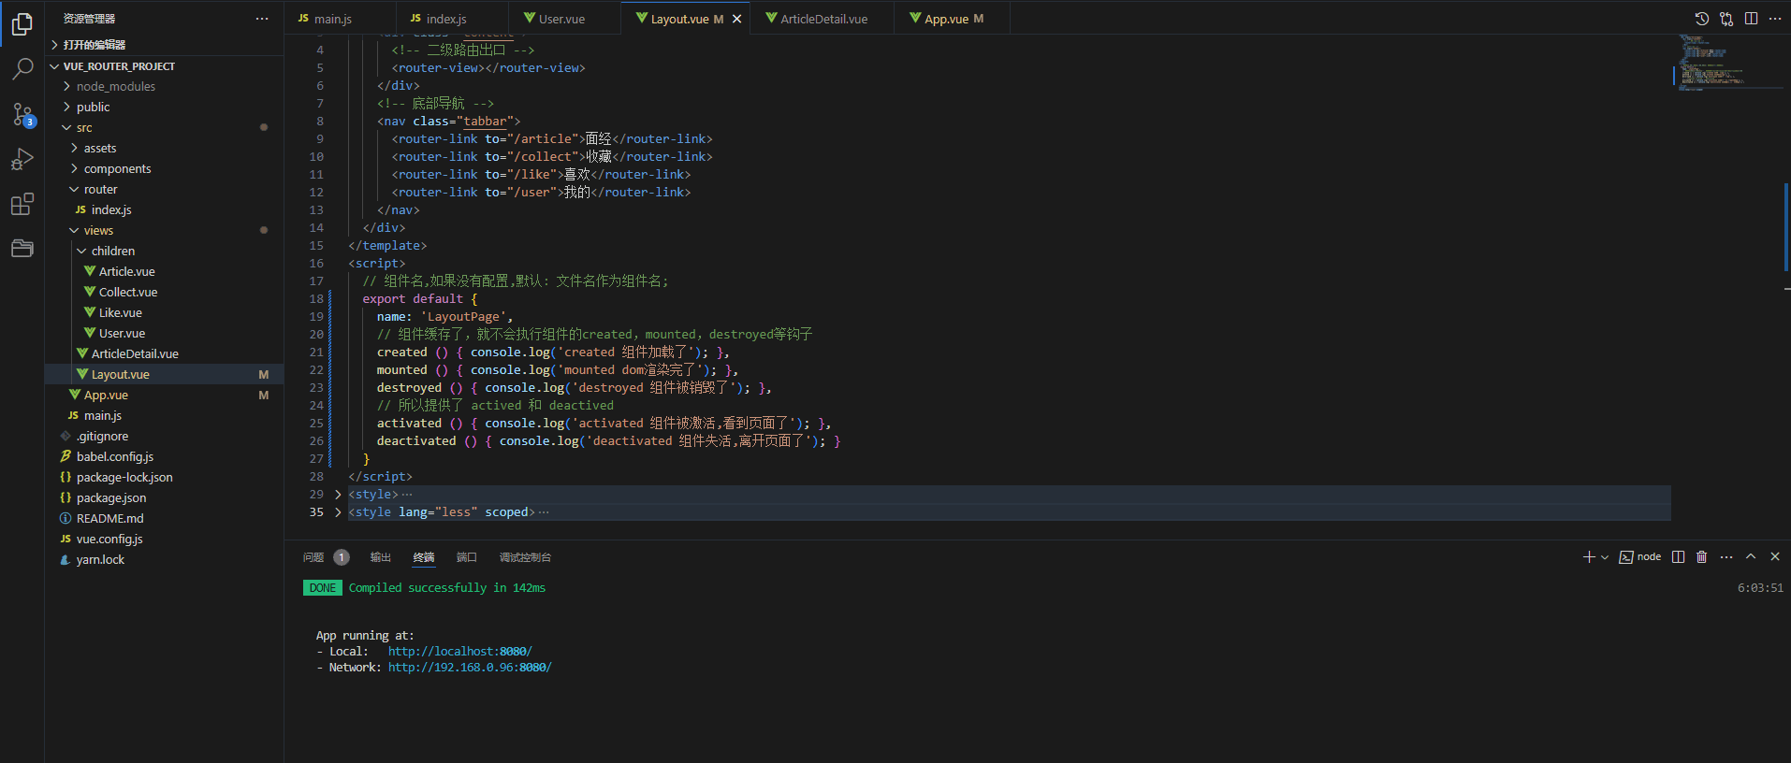Open changes compare icon in editor toolbar
Screen dimensions: 1791x763
[x=1726, y=19]
